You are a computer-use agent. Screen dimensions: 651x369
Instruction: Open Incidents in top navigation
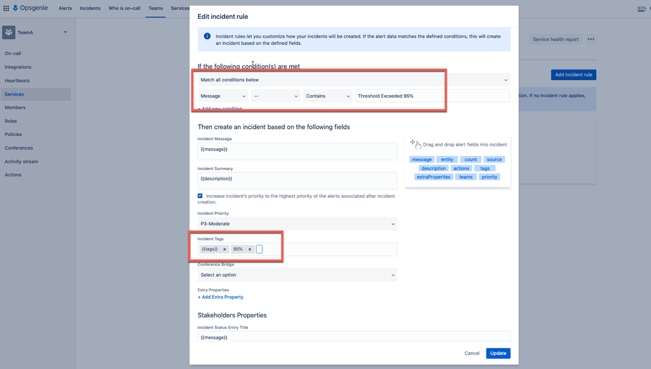[90, 8]
